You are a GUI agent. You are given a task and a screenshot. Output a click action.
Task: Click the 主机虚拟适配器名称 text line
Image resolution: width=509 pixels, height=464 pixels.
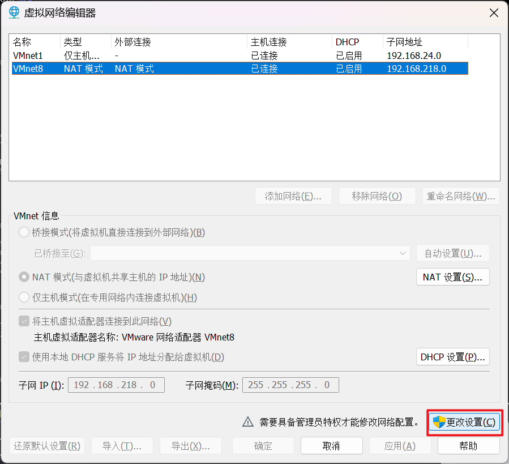pyautogui.click(x=134, y=337)
